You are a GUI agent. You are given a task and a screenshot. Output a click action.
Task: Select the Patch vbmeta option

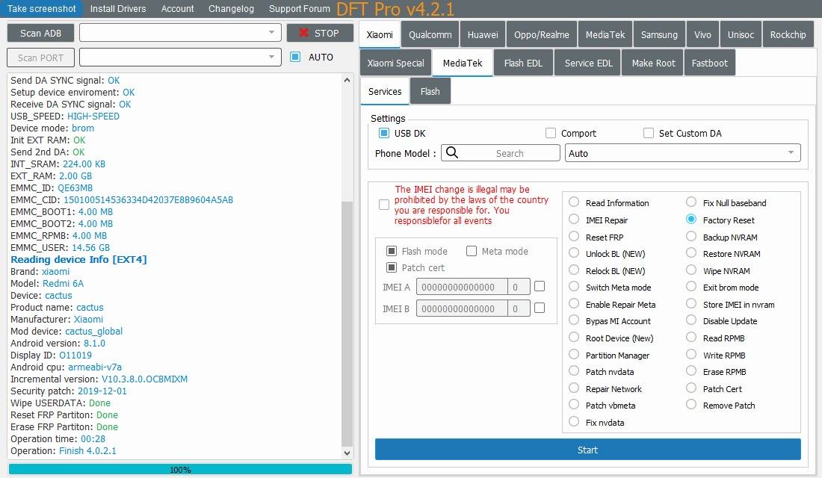coord(603,405)
